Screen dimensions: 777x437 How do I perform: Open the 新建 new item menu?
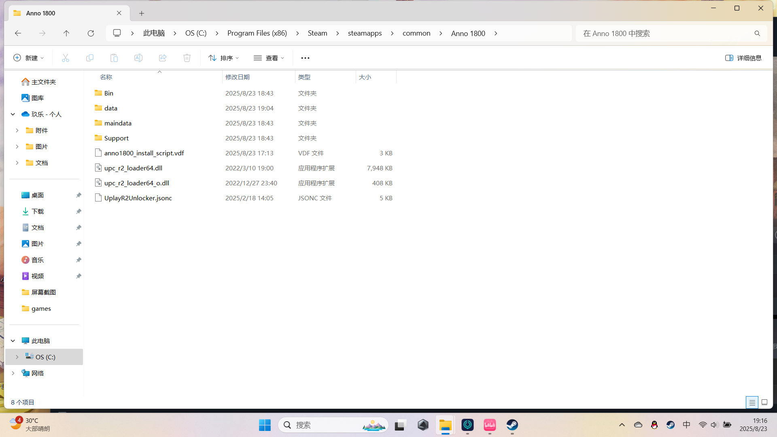tap(28, 58)
